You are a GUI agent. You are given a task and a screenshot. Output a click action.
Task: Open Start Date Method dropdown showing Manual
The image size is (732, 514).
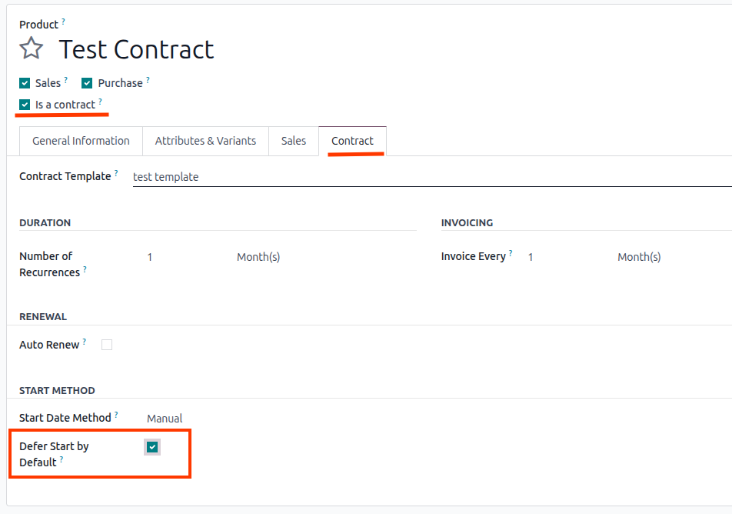pyautogui.click(x=165, y=419)
